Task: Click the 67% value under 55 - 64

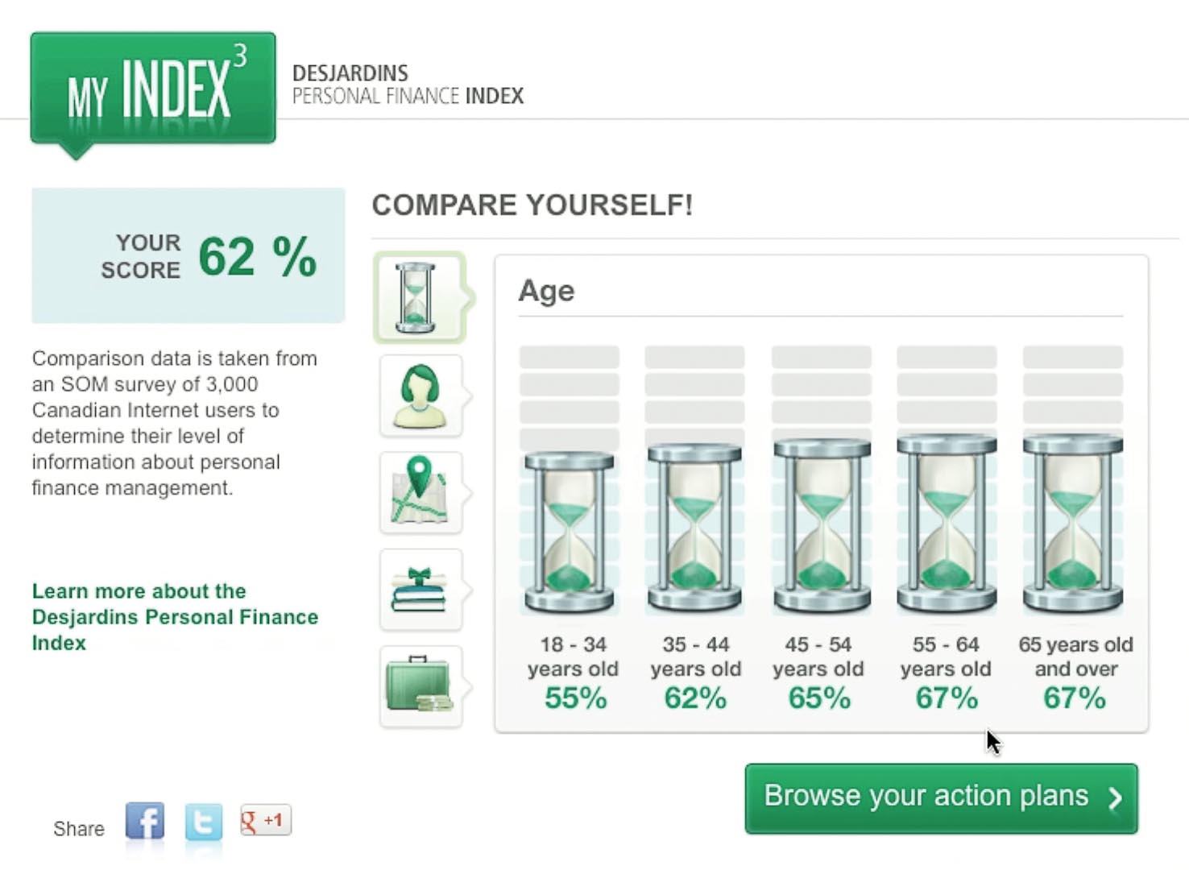Action: pyautogui.click(x=947, y=698)
